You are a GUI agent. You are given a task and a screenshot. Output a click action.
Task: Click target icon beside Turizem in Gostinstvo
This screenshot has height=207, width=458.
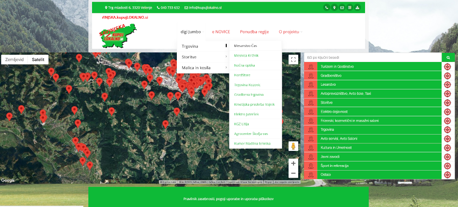point(447,67)
